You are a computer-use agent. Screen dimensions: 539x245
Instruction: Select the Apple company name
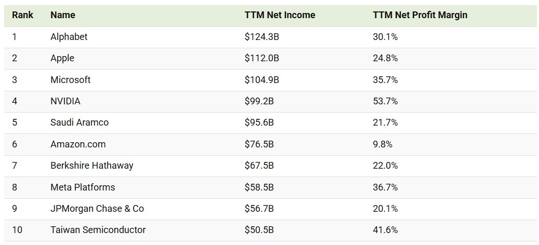click(x=62, y=58)
